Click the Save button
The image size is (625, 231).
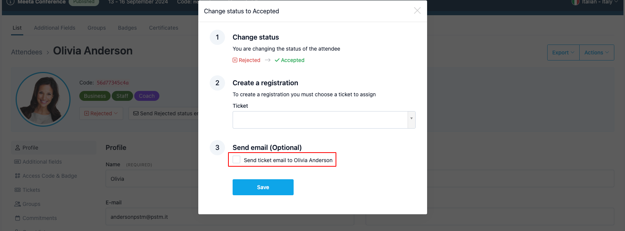[x=263, y=187]
